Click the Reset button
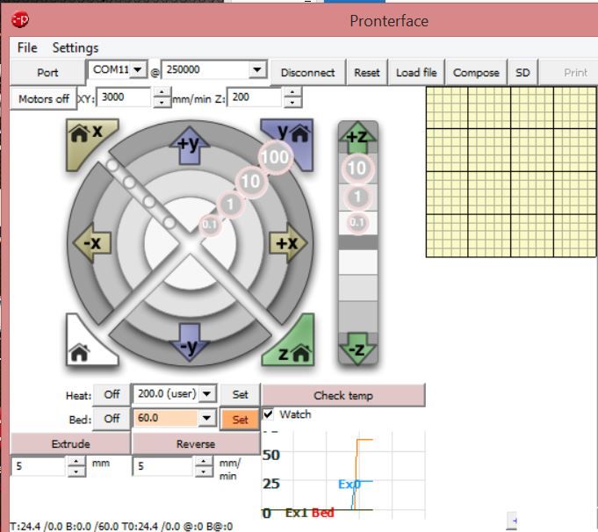 pos(367,73)
